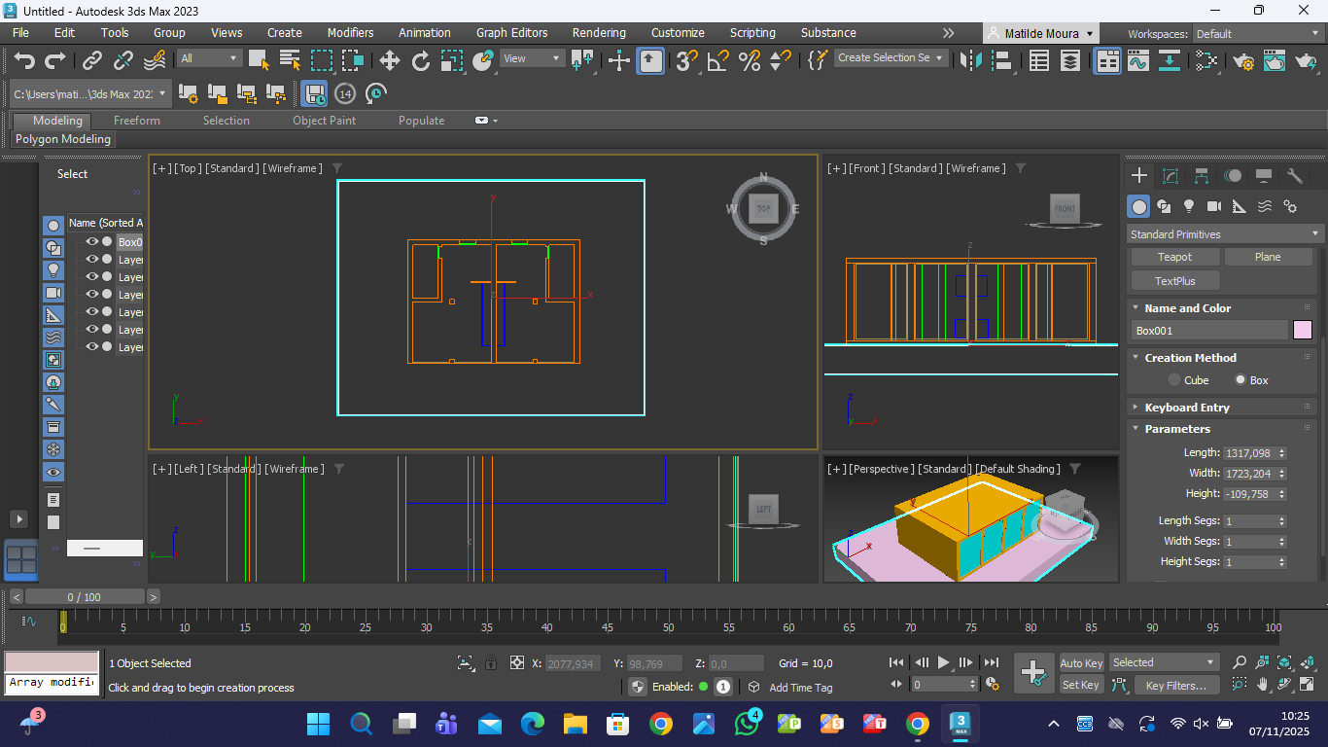The width and height of the screenshot is (1328, 747).
Task: Open the Utilities panel wrench icon
Action: click(x=1294, y=176)
